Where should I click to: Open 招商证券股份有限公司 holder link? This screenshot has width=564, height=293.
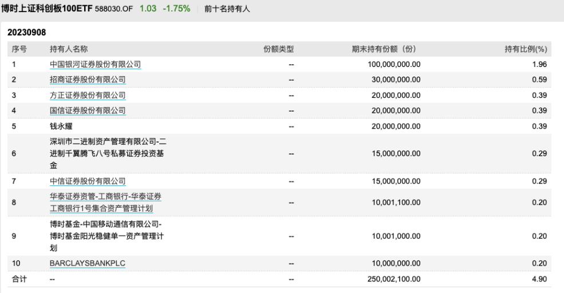88,80
